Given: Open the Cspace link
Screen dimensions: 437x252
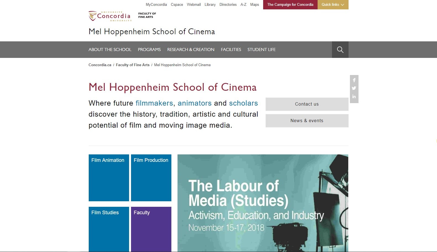Looking at the screenshot, I should [177, 5].
